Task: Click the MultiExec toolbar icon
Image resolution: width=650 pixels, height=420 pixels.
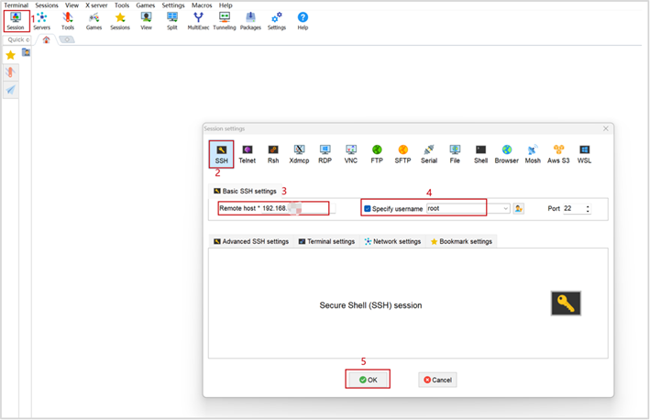Action: point(198,20)
